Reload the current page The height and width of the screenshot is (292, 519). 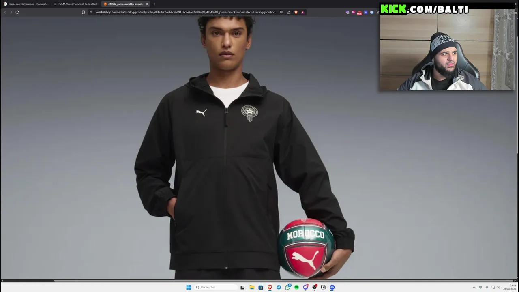click(17, 12)
